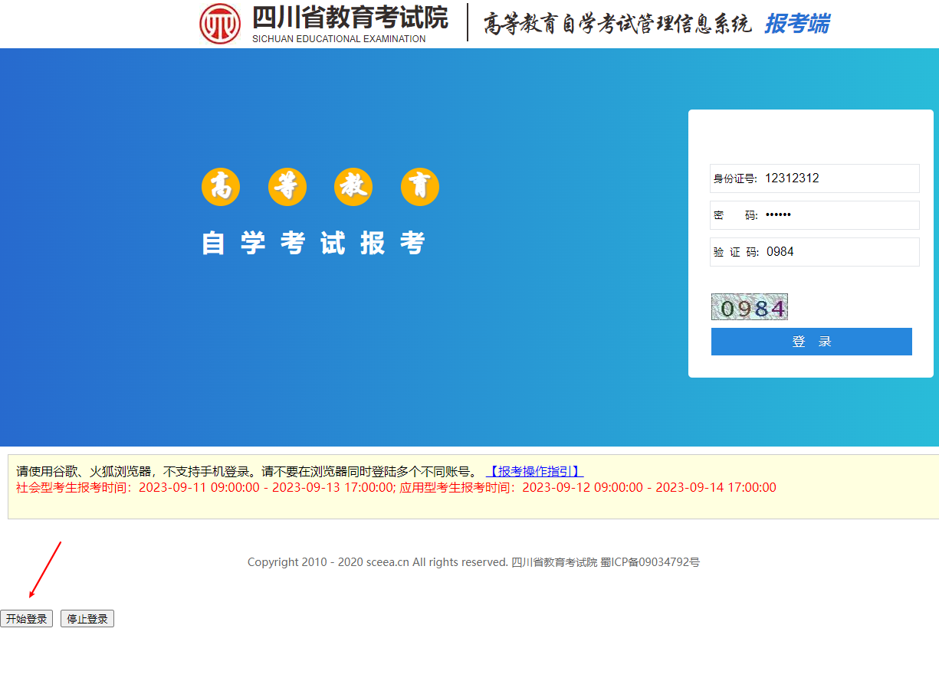
Task: Focus the 验证码 captcha code input field
Action: click(839, 252)
